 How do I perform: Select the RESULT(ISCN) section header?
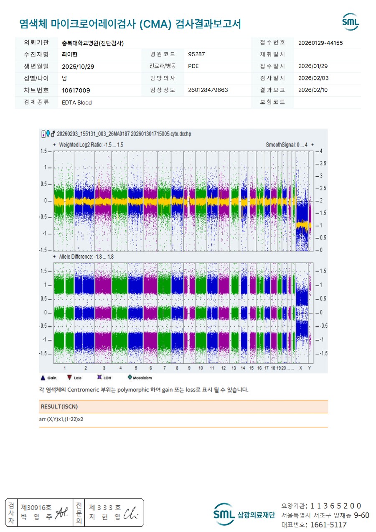59,407
